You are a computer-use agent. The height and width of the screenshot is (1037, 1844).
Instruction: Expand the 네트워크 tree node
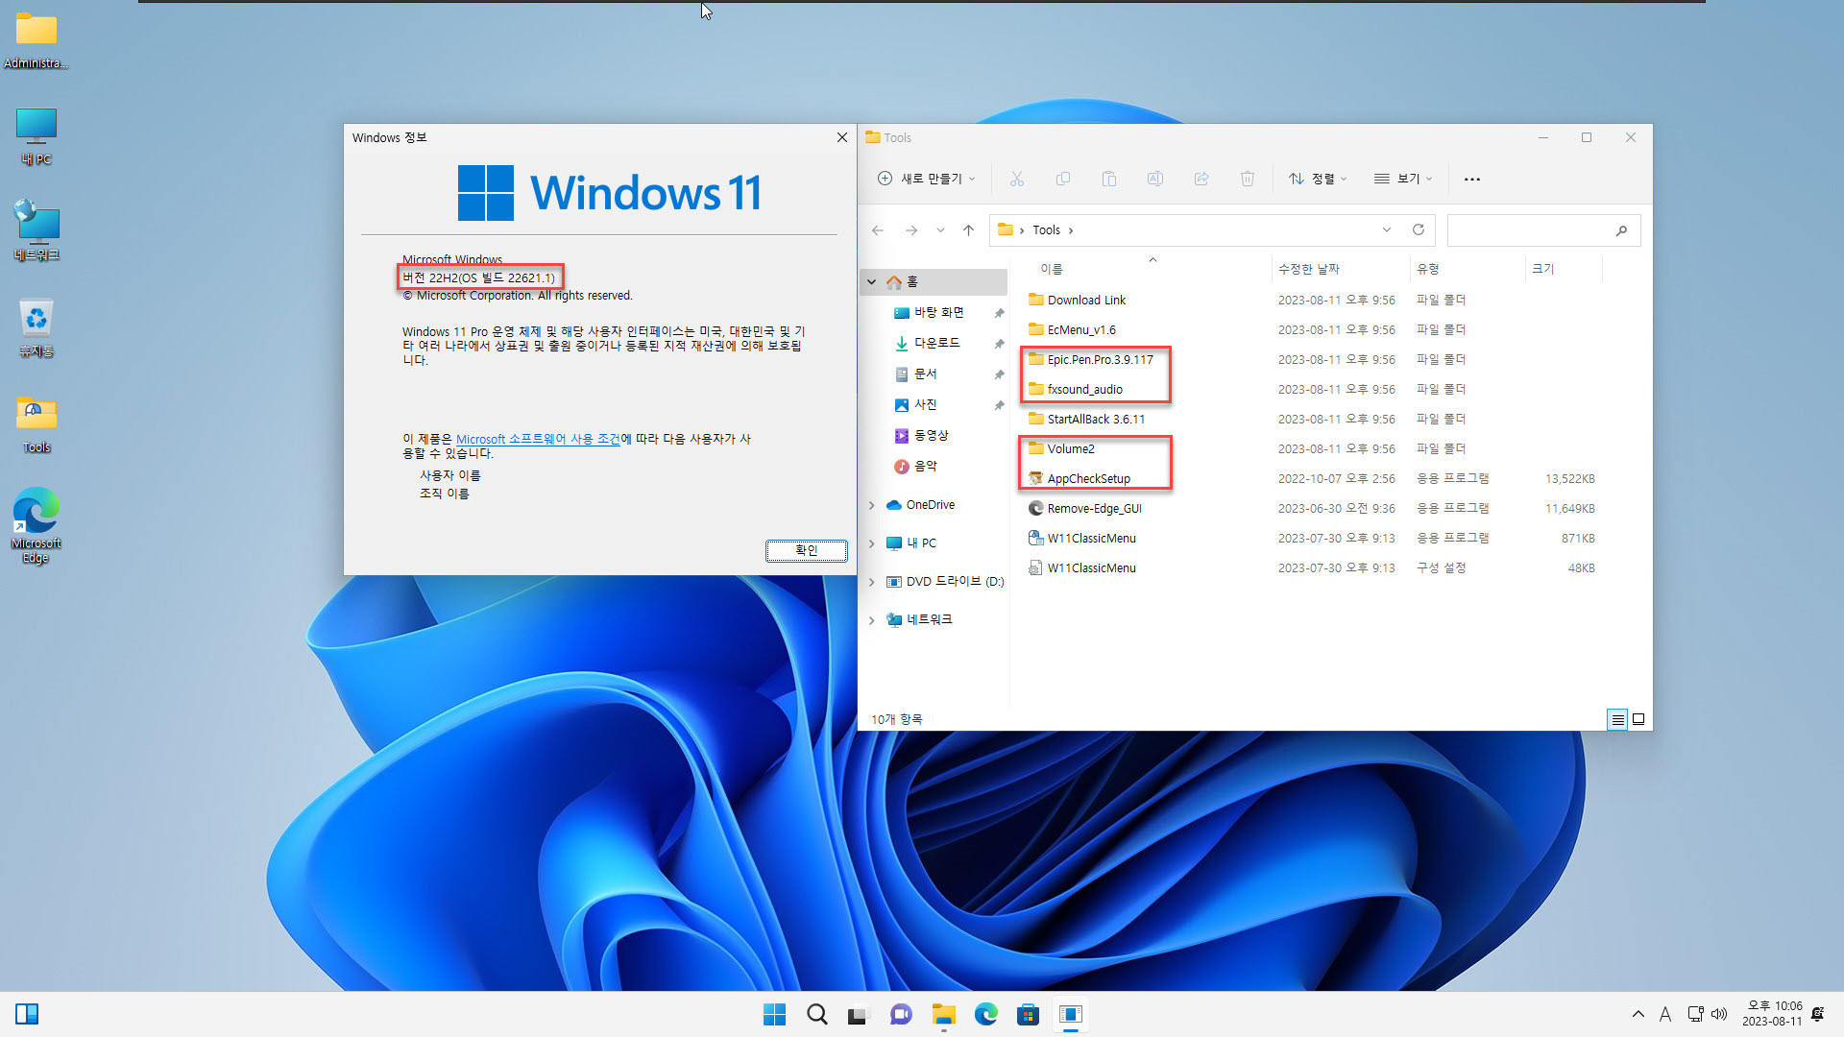tap(872, 620)
